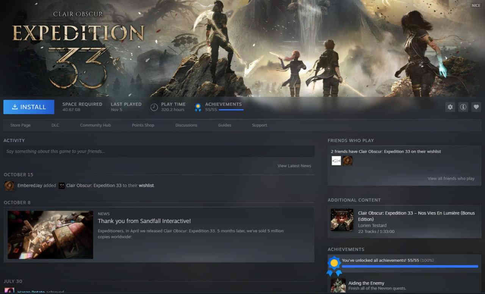Click View Latest News link
The height and width of the screenshot is (294, 485).
coord(294,166)
